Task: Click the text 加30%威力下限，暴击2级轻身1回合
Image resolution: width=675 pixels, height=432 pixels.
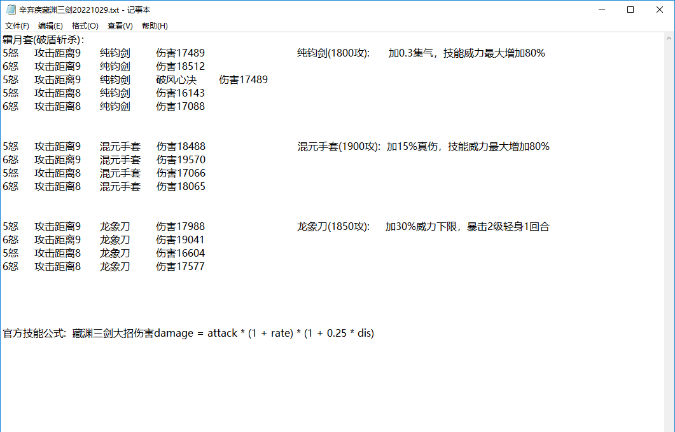Action: pos(468,226)
